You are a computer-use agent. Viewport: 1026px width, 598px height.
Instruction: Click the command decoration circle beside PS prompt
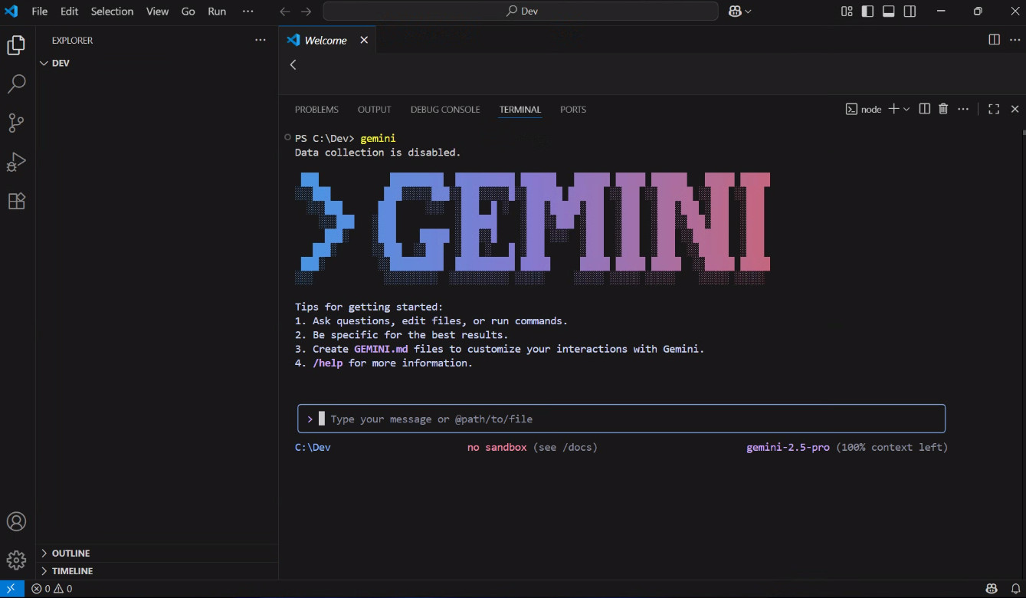pyautogui.click(x=287, y=138)
